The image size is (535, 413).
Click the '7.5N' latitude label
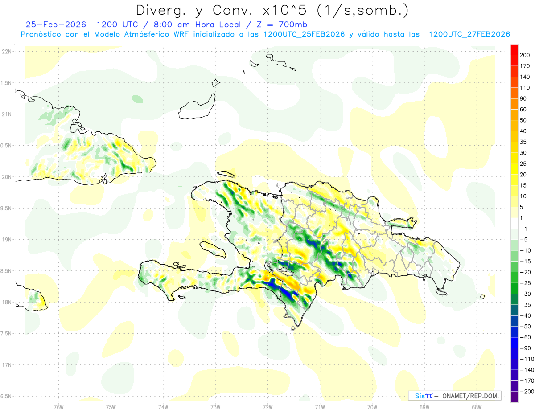point(7,334)
